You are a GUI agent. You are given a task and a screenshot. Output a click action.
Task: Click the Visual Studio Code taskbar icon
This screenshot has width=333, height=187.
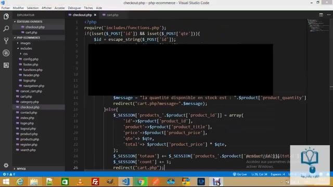(125, 182)
